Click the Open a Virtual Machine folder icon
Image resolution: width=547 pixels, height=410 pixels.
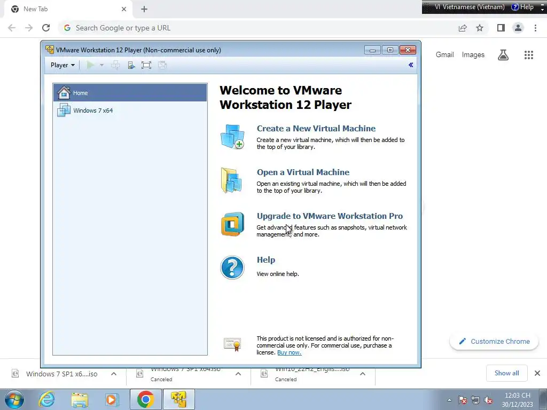pyautogui.click(x=231, y=180)
